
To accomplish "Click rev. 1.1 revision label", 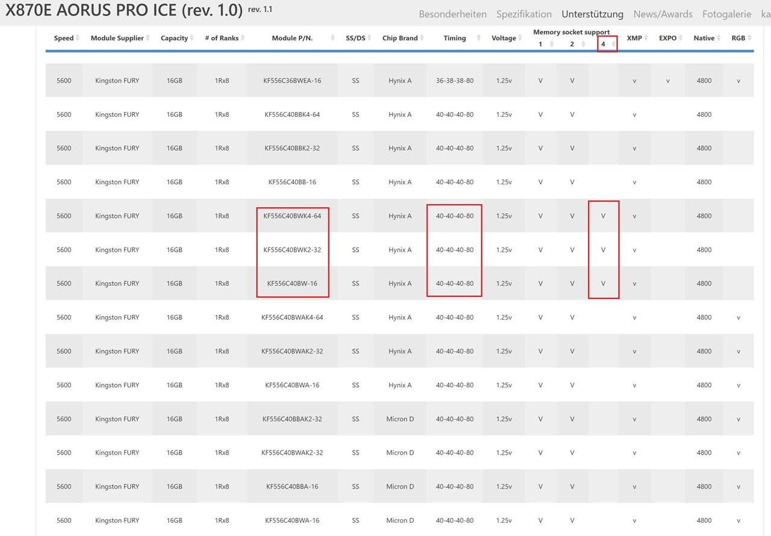I will [x=260, y=10].
